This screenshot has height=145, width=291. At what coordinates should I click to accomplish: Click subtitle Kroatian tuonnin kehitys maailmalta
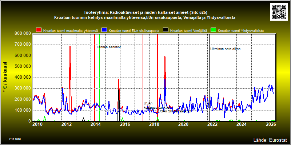coord(145,18)
